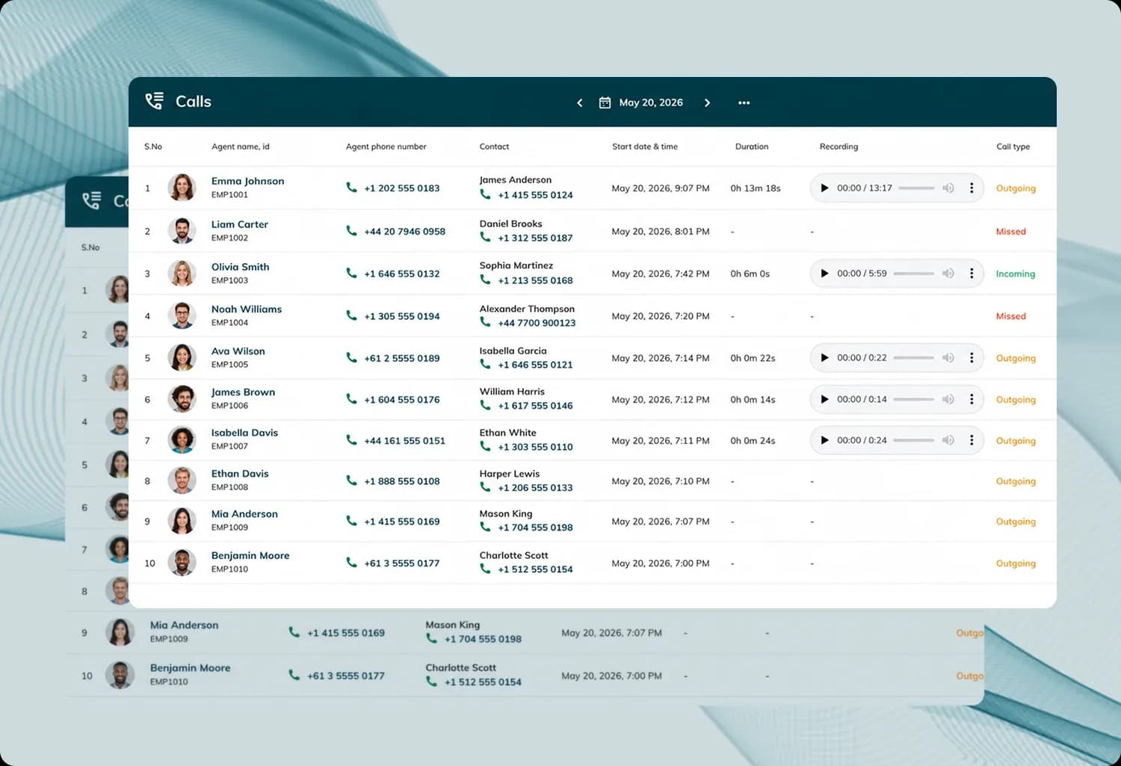This screenshot has width=1121, height=766.
Task: Sort by Agent phone number column header
Action: (386, 146)
